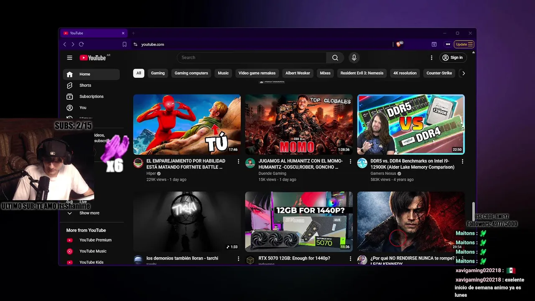Open the Fortnite battle royale video thumbnail
This screenshot has height=301, width=535.
point(187,125)
